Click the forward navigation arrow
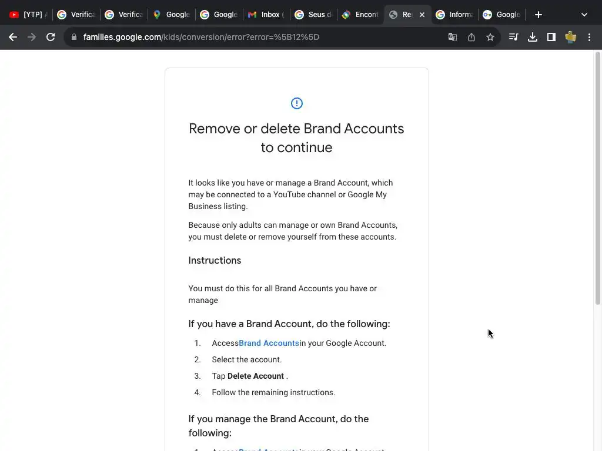This screenshot has width=602, height=451. 32,37
